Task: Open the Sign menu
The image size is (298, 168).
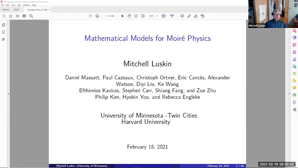Action: (19, 5)
